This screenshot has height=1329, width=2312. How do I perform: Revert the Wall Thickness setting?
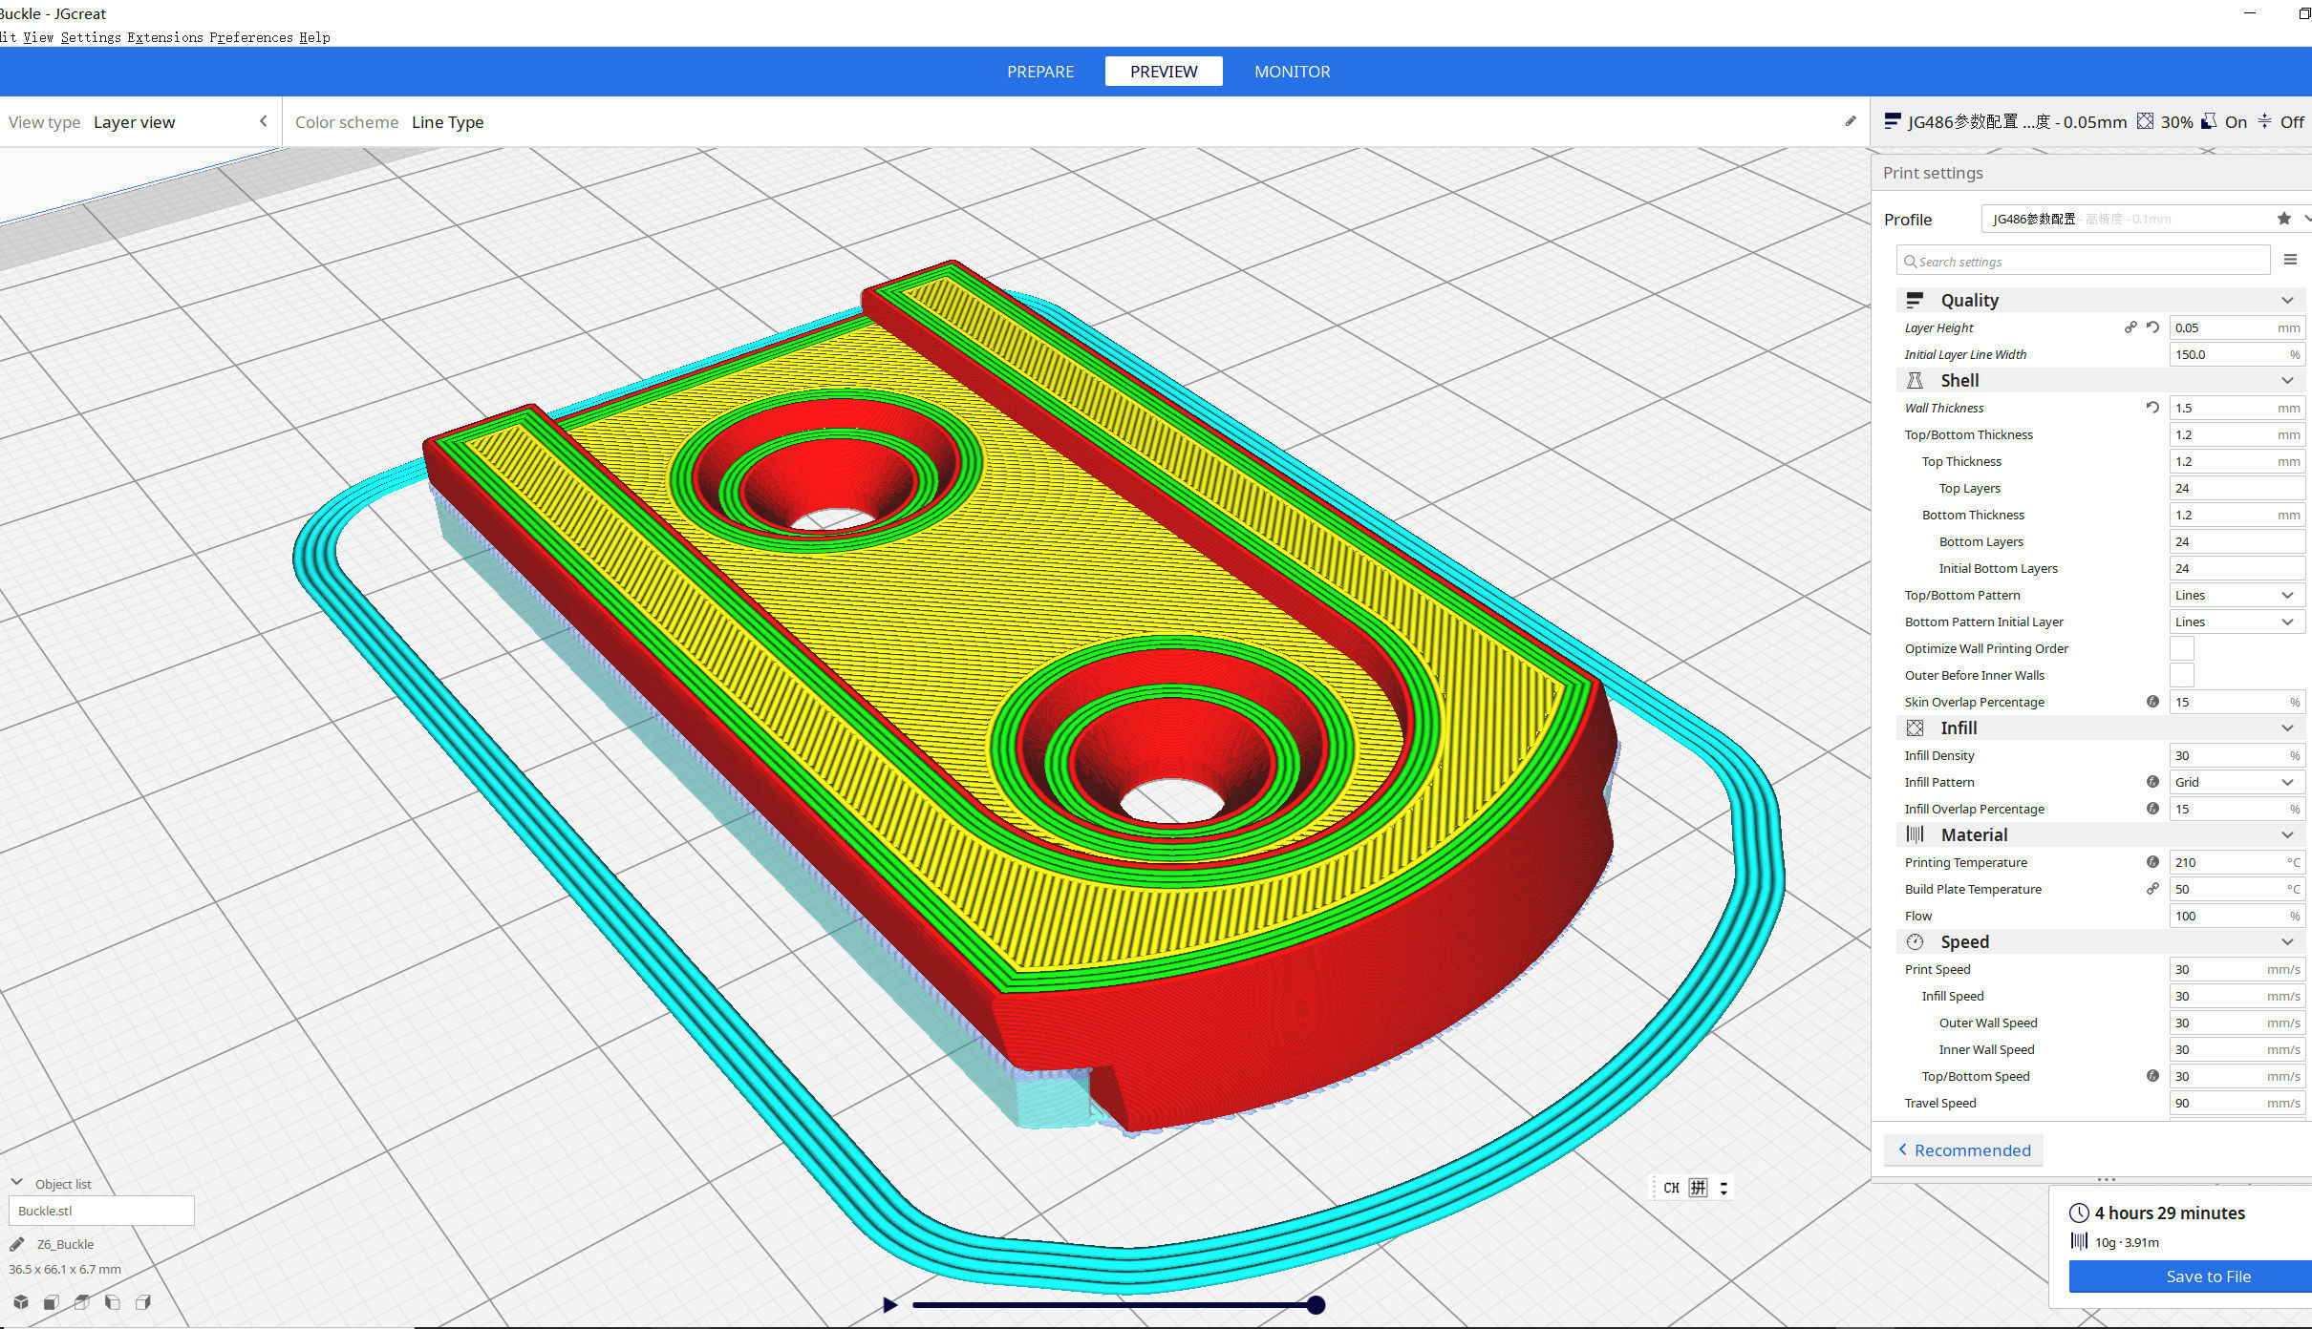pyautogui.click(x=2152, y=408)
